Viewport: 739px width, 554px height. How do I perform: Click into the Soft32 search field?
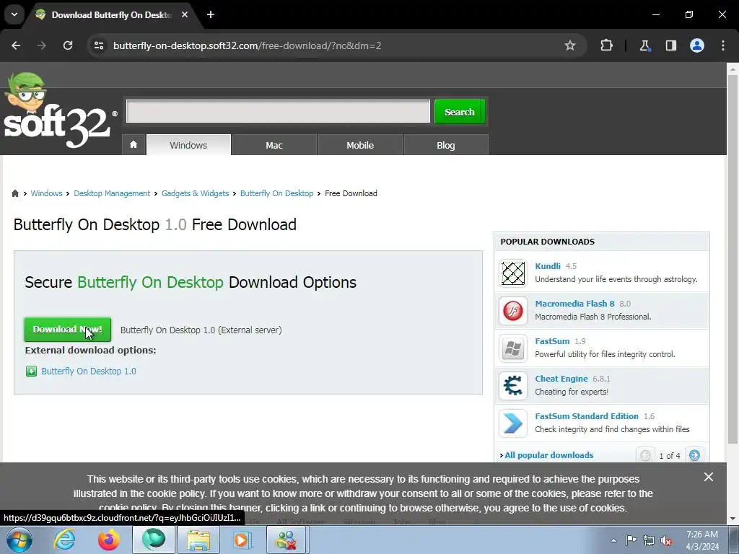coord(278,112)
